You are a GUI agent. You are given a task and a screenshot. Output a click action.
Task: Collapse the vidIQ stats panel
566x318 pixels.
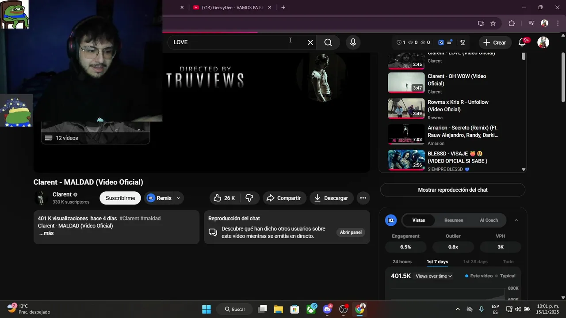pyautogui.click(x=516, y=220)
